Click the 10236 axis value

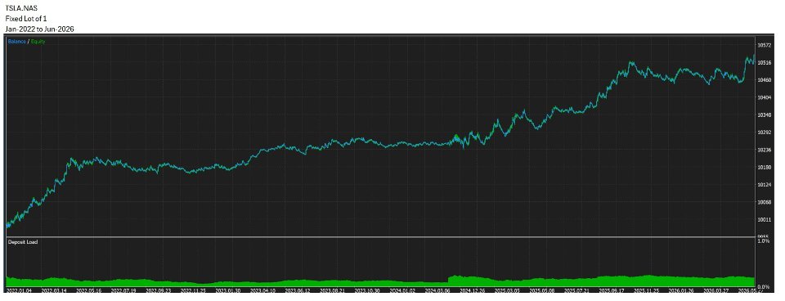pyautogui.click(x=764, y=150)
